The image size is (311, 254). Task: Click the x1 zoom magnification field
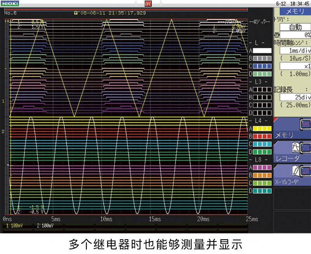[x=295, y=66]
